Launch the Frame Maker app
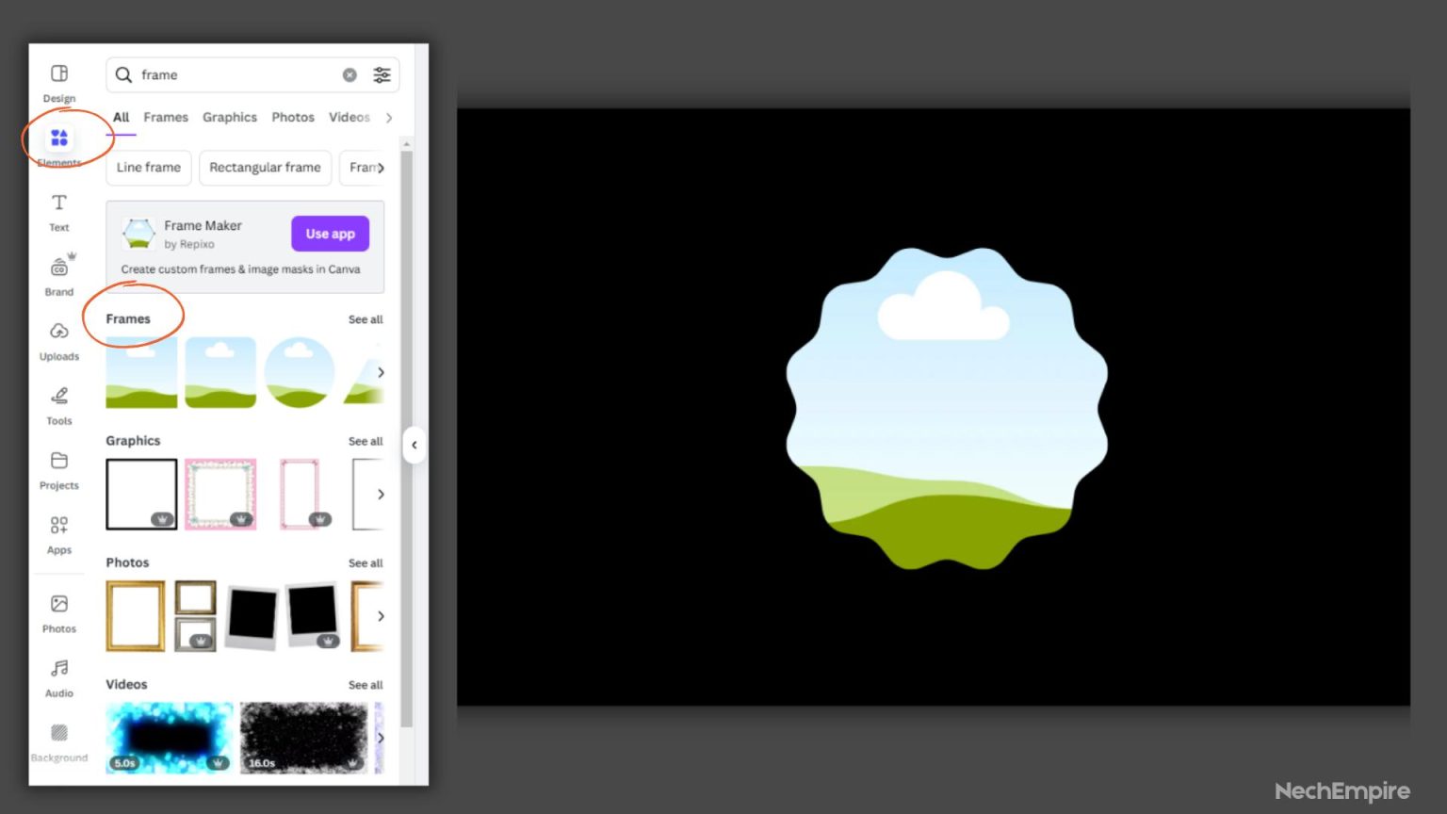Screen dimensions: 1447x814 (329, 234)
